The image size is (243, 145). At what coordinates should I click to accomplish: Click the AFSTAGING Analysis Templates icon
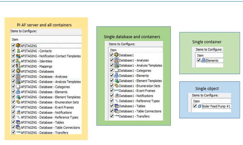tap(18, 81)
